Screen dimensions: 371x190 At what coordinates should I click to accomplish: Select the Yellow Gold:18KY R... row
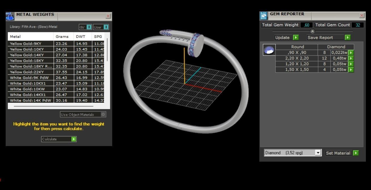click(56, 66)
